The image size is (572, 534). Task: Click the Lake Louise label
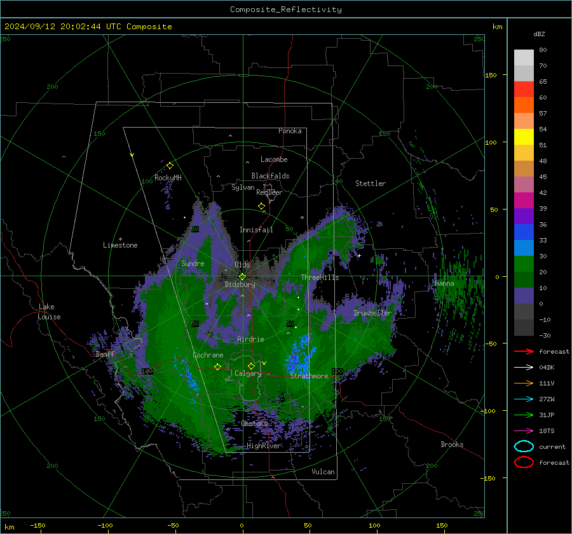(x=50, y=312)
